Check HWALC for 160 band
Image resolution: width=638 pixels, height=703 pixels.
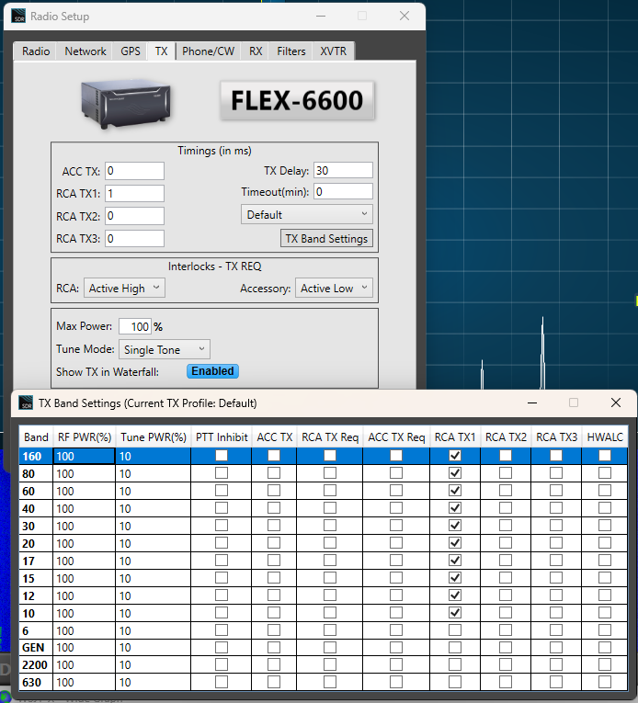point(605,456)
